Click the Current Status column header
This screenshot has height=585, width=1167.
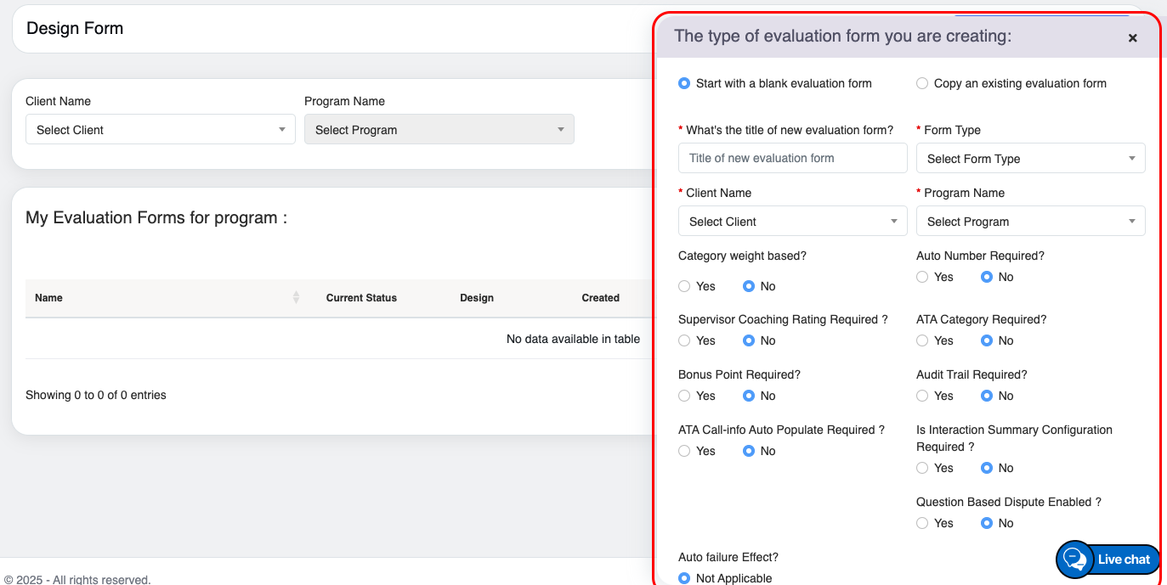click(361, 298)
